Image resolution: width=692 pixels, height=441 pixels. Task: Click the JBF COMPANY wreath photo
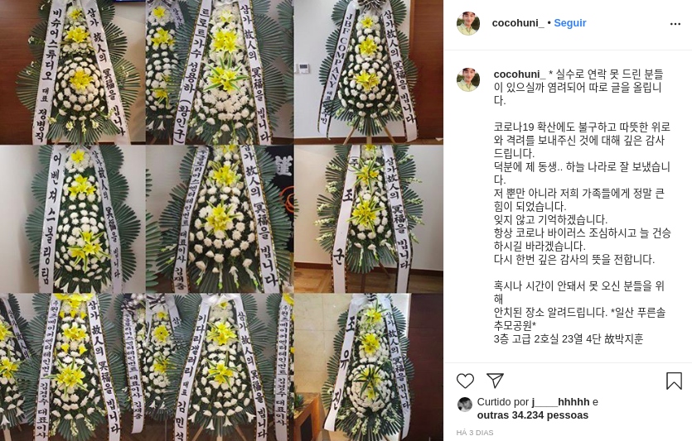pyautogui.click(x=369, y=72)
